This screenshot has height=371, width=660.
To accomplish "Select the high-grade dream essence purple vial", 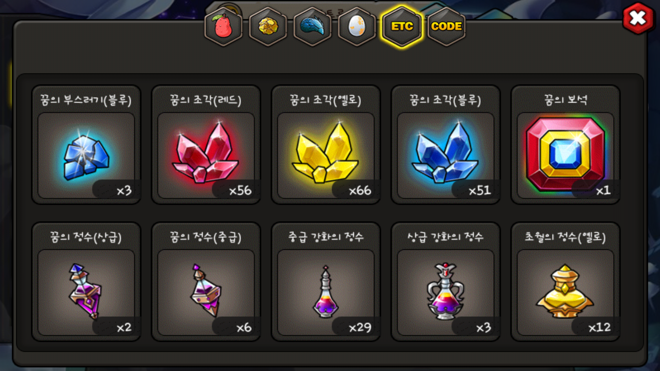I will [x=86, y=282].
